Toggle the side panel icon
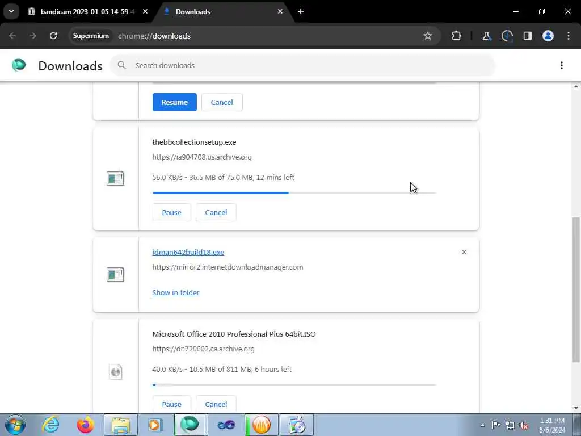The height and width of the screenshot is (436, 581). pyautogui.click(x=528, y=36)
